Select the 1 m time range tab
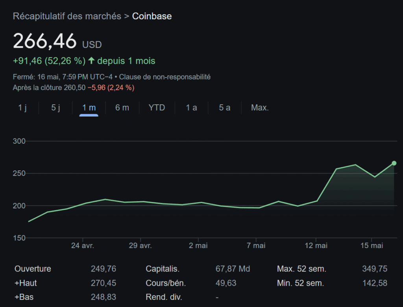Image resolution: width=403 pixels, height=307 pixels. pyautogui.click(x=89, y=107)
